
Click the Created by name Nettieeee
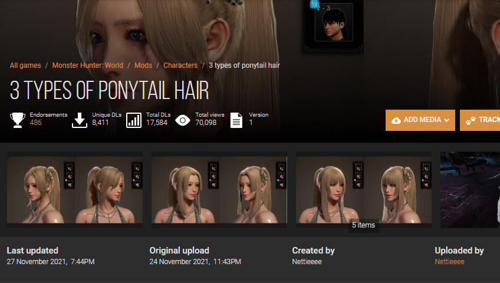(x=307, y=262)
